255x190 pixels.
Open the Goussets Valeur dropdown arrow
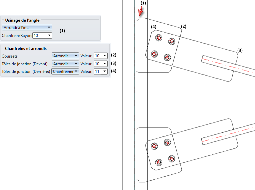coord(105,56)
